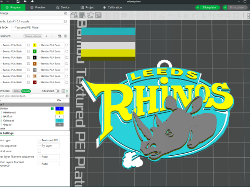Open the Textured PEI Plate bed type dropdown
The width and height of the screenshot is (250, 187).
40,28
